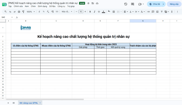This screenshot has height=105, width=182.
Task: Open the font family dropdown Mặc đị...
Action: 67,12
